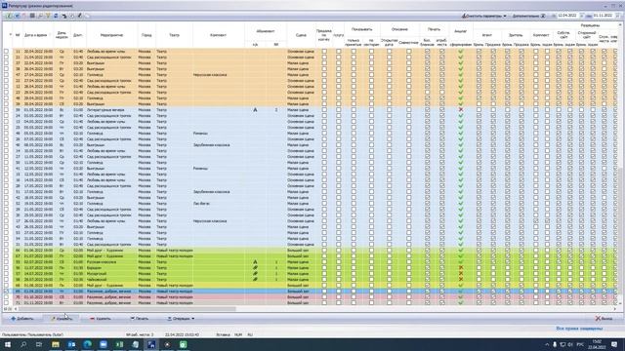Toggle Открытая дата checkbox for row 65
The width and height of the screenshot is (625, 351).
tap(389, 291)
